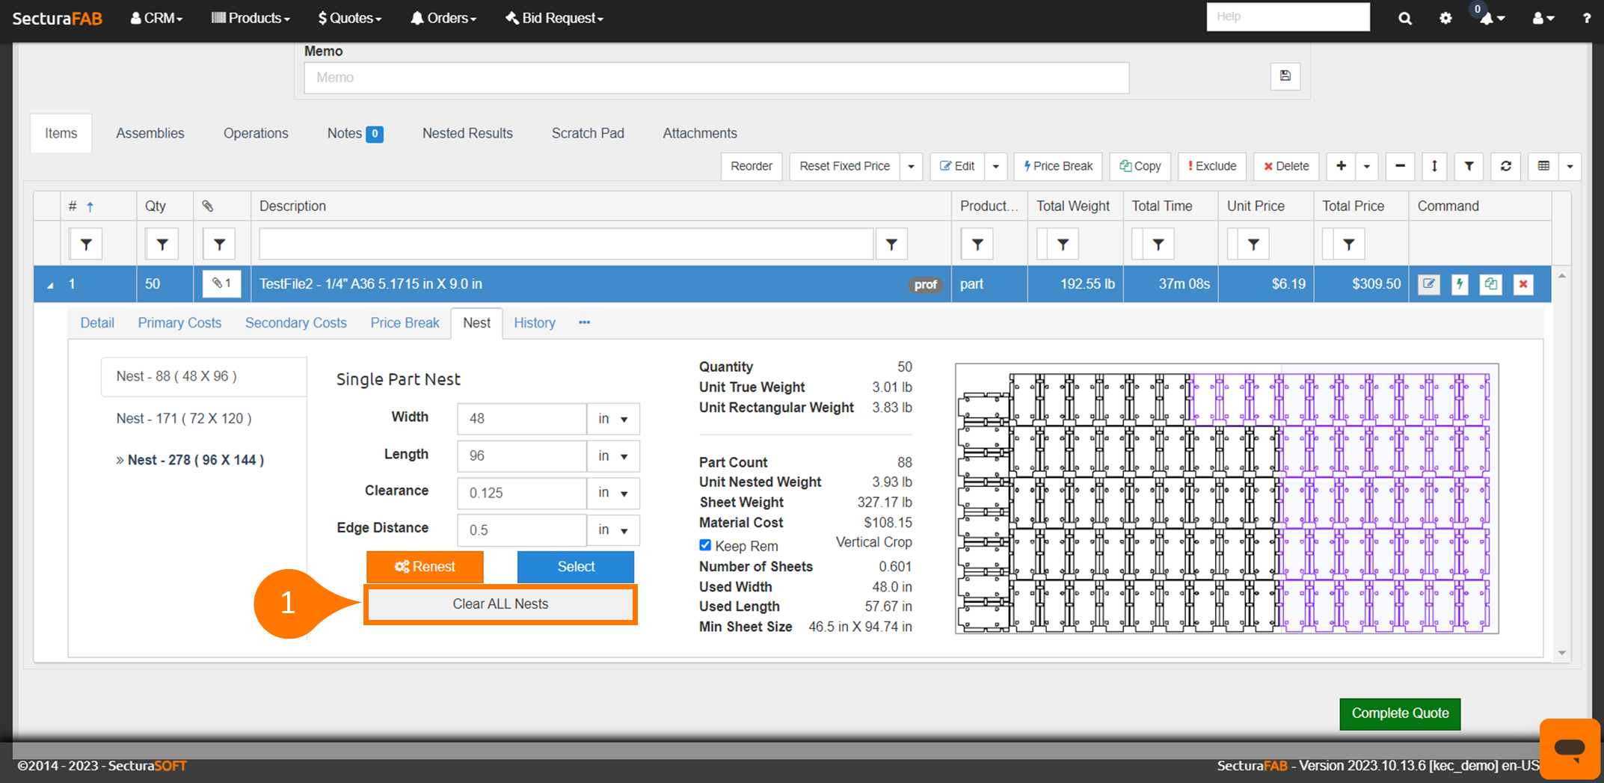Open the settings gear icon
This screenshot has width=1604, height=783.
[x=1445, y=19]
